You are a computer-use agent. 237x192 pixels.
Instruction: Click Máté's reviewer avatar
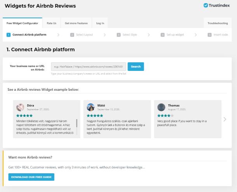click(x=91, y=107)
